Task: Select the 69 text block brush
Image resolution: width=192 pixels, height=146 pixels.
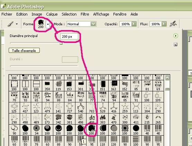Action: (x=158, y=85)
